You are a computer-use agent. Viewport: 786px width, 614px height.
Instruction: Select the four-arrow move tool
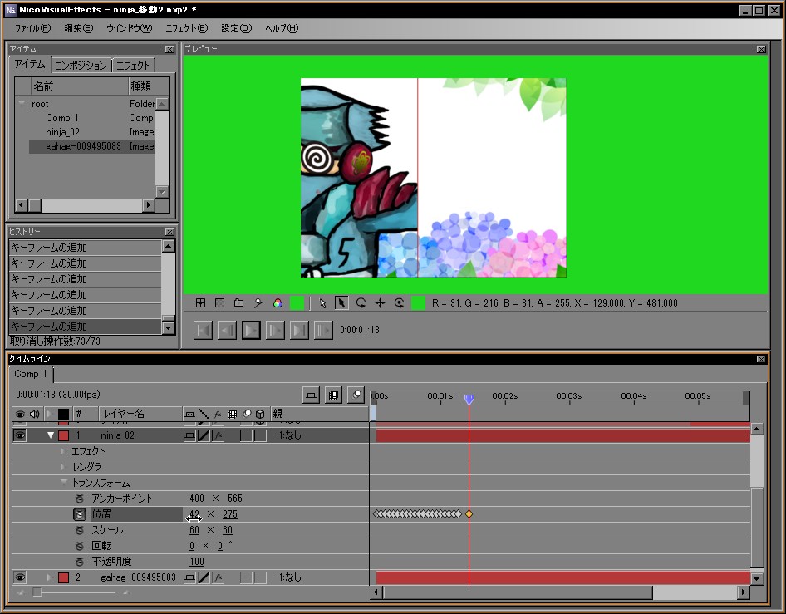coord(380,303)
